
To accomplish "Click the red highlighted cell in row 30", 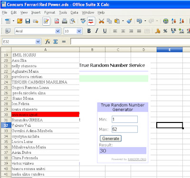I will pos(45,114).
